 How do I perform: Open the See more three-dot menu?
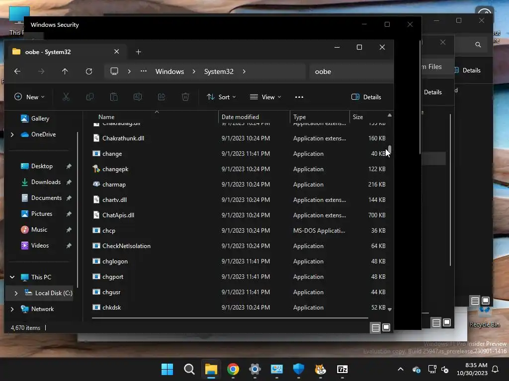tap(299, 97)
